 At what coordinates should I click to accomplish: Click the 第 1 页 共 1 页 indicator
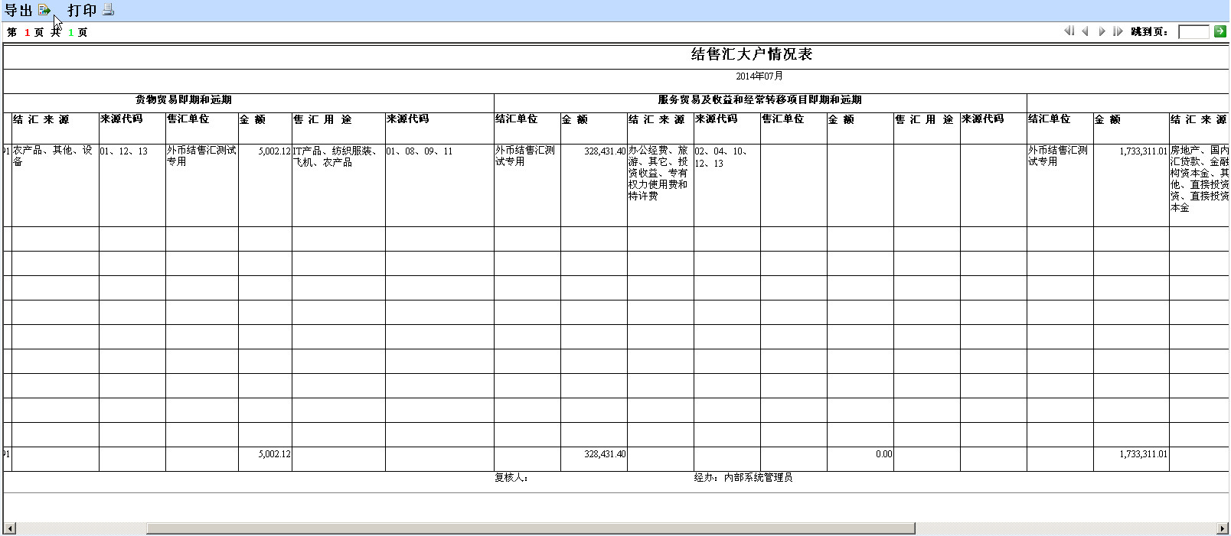pos(47,32)
